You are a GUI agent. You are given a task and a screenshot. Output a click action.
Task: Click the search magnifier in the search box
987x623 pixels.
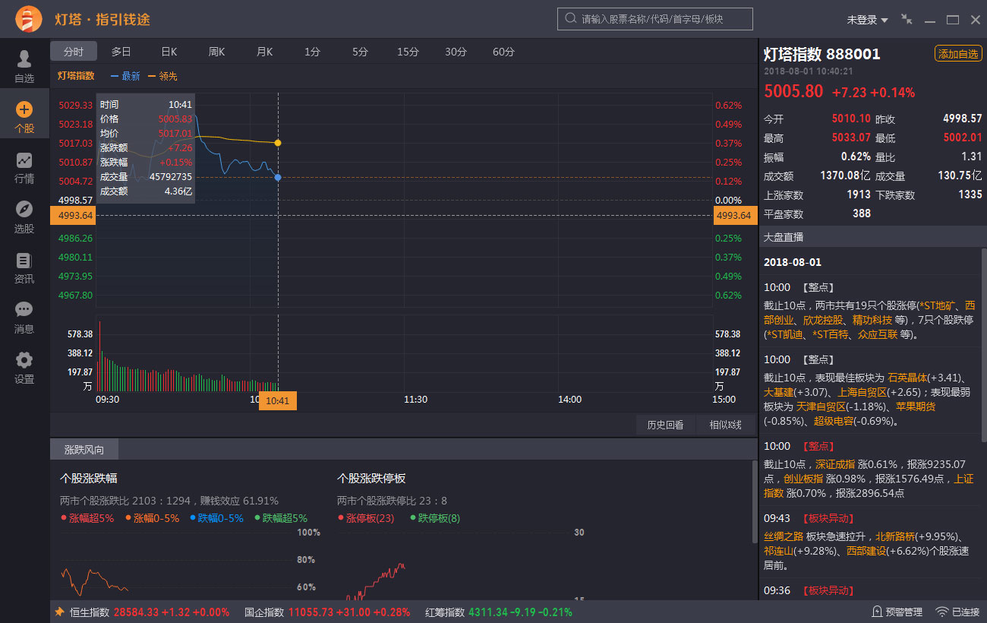tap(570, 19)
